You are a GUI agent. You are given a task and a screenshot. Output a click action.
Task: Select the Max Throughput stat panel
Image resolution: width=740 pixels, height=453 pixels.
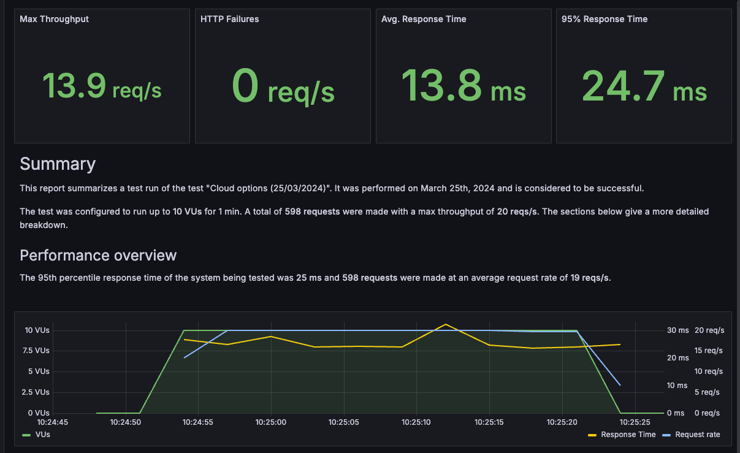(102, 75)
